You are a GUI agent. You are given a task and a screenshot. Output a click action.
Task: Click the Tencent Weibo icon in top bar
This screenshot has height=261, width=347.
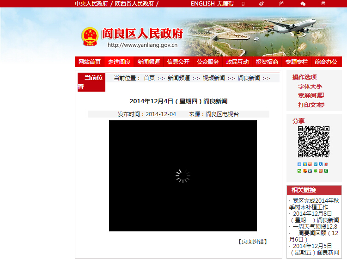tap(281, 4)
